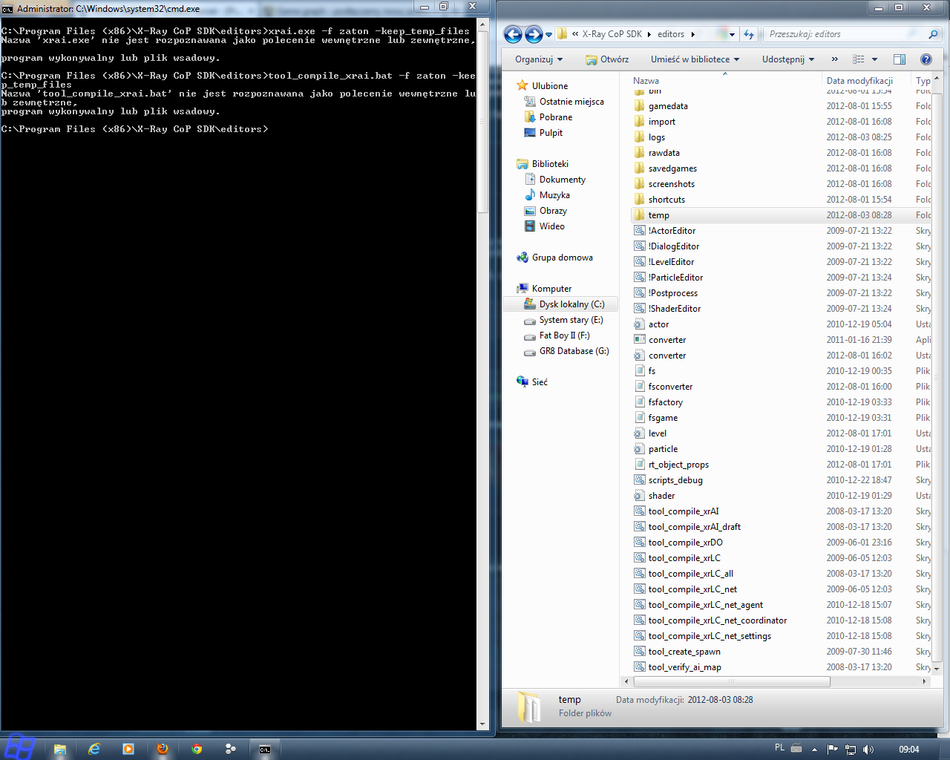Click the PL language indicator in tray

pos(779,748)
